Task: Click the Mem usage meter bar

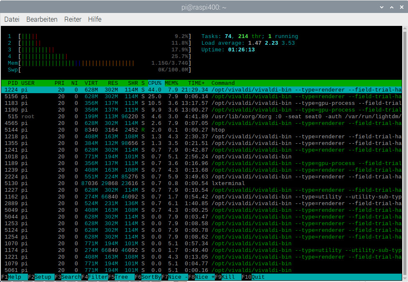Action: tap(99, 63)
